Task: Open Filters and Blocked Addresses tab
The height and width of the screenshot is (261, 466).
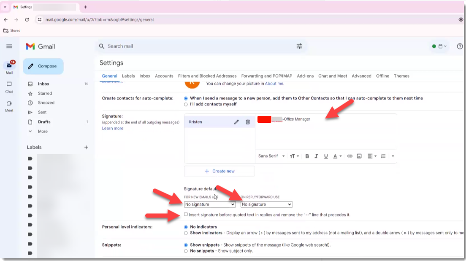Action: pos(207,76)
